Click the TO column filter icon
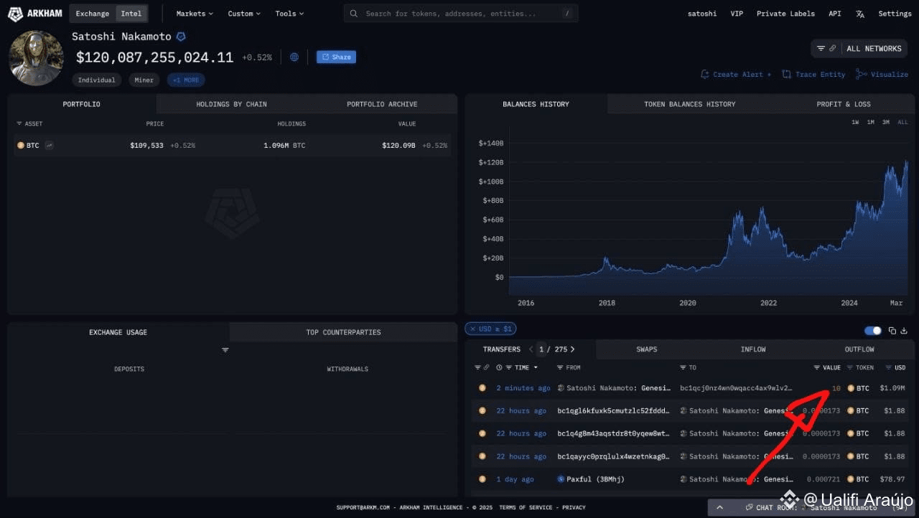This screenshot has width=919, height=518. tap(684, 368)
